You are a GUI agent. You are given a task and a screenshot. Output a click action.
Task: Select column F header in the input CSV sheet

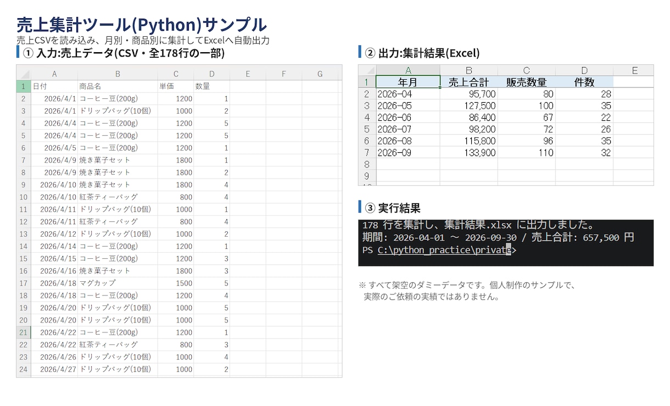284,74
